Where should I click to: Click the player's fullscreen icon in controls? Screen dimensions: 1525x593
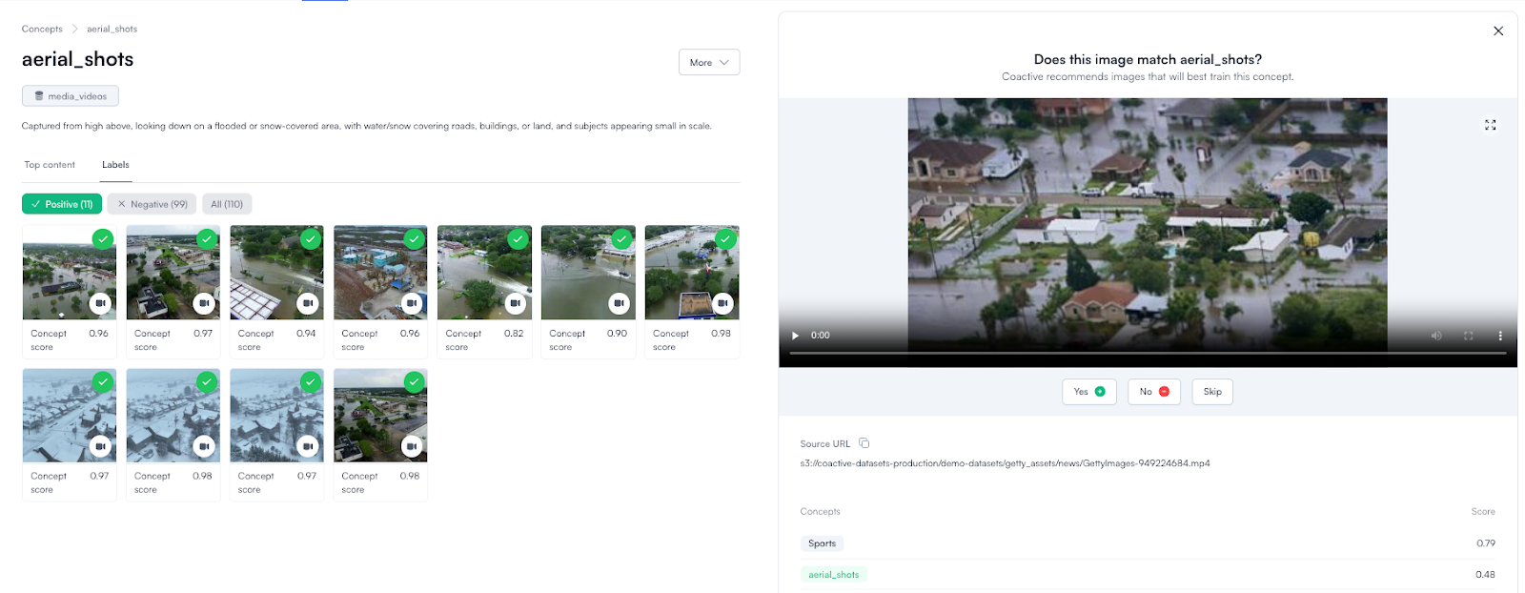(1468, 336)
